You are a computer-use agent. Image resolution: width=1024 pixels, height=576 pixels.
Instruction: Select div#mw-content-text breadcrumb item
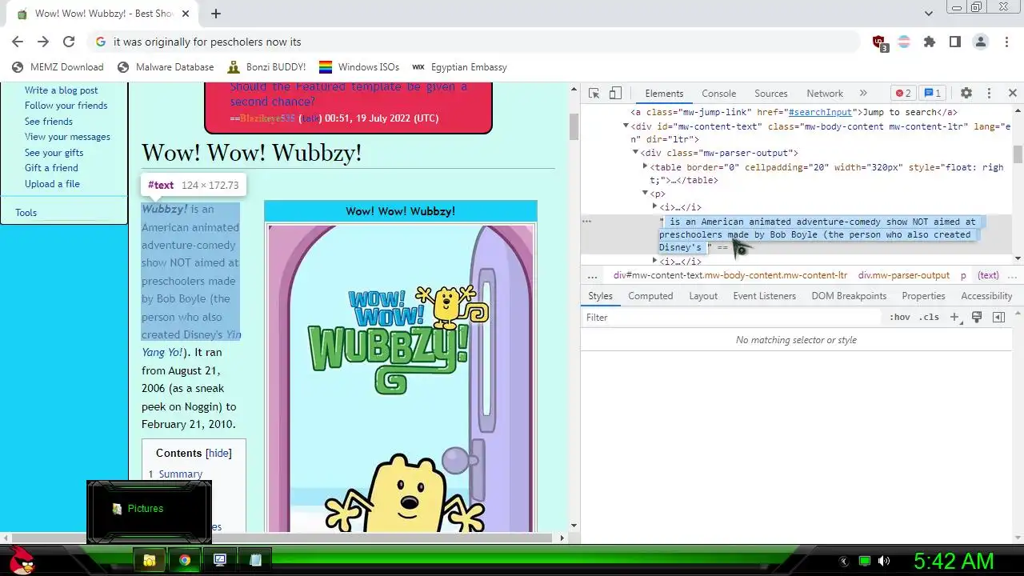pos(730,275)
